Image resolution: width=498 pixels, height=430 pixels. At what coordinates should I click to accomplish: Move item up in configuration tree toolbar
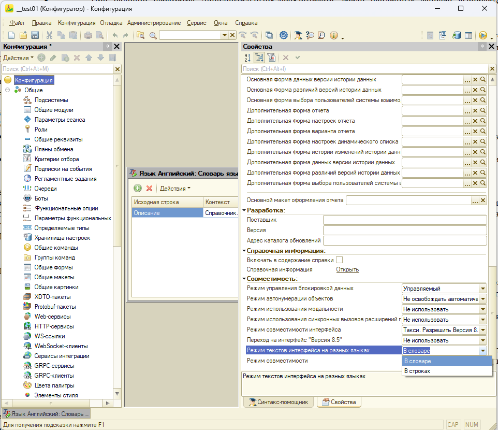[x=89, y=58]
